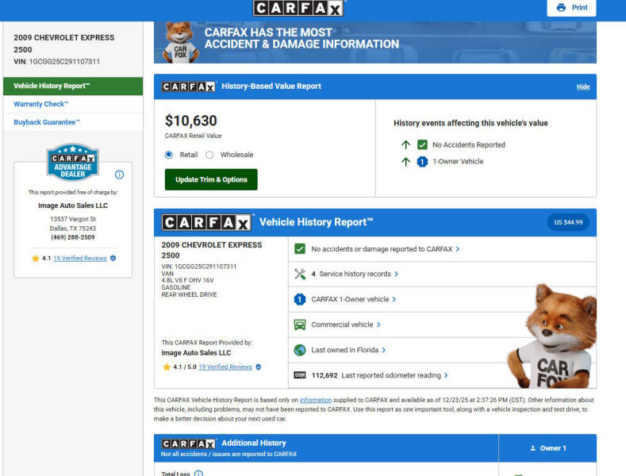Viewport: 626px width, 476px height.
Task: Click the green commercial vehicle icon
Action: click(299, 324)
